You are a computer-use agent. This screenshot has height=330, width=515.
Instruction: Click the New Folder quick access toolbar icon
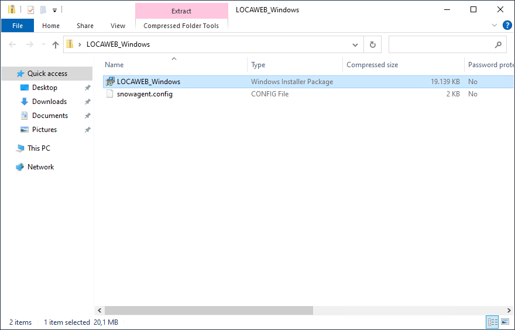pyautogui.click(x=43, y=10)
